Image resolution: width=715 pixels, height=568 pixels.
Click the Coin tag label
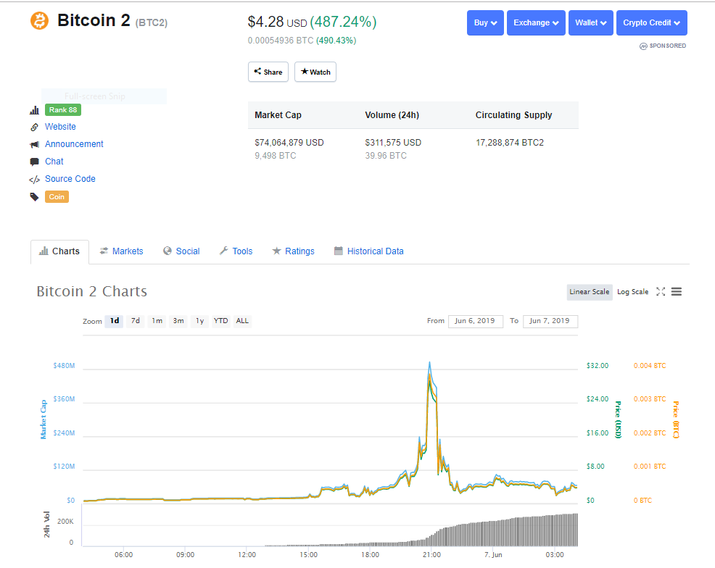pos(57,197)
